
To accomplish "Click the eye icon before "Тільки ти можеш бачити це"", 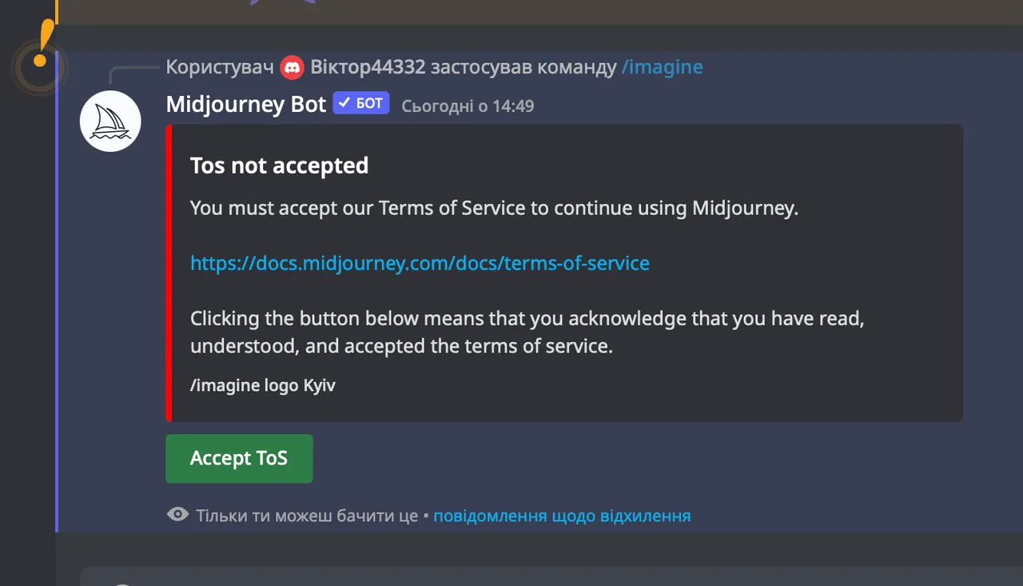I will click(x=177, y=515).
